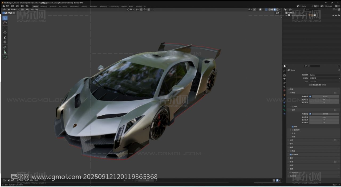Add a new workspace tab plus
Screen dimensions: 341x187
coord(145,6)
